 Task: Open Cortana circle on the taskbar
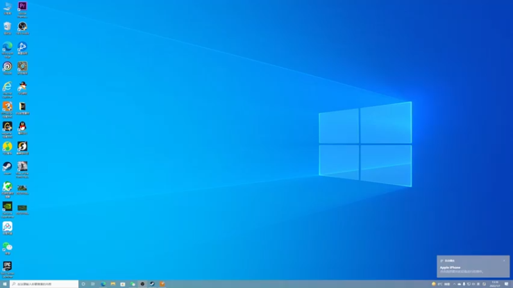(x=83, y=284)
